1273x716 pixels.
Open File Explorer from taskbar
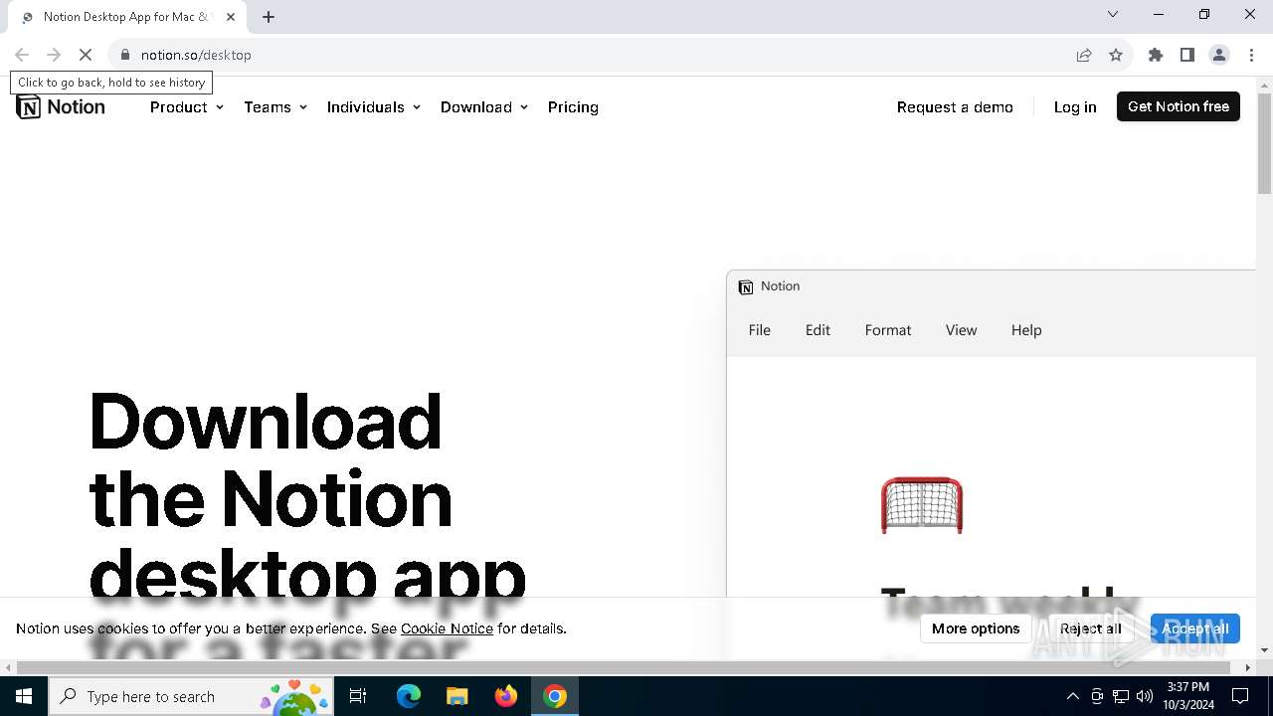[x=457, y=696]
